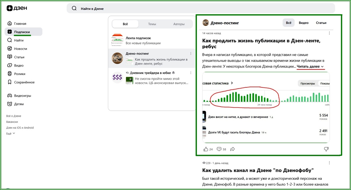Open the Всё о Дзене footer link
Screen dimensions: 351x190
click(14, 116)
